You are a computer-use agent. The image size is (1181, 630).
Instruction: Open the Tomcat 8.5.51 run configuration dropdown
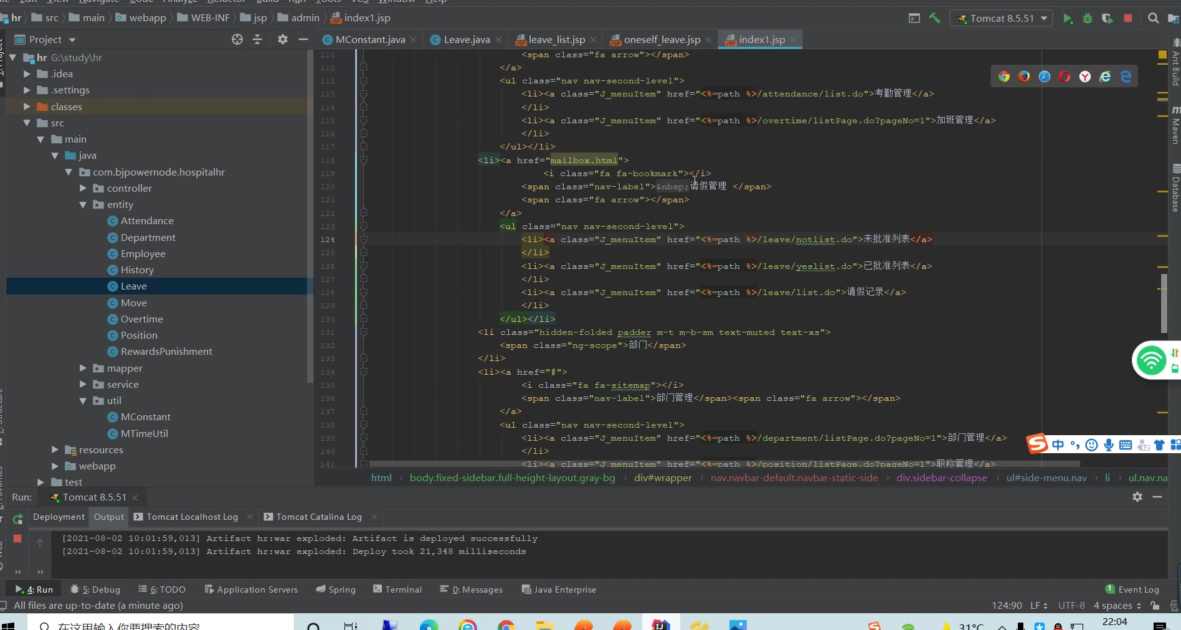(x=1001, y=19)
